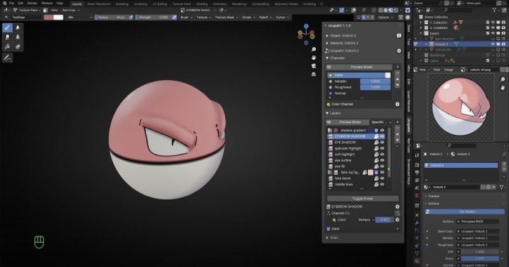Select the Soften tool in the toolbar
The width and height of the screenshot is (509, 267).
click(17, 28)
